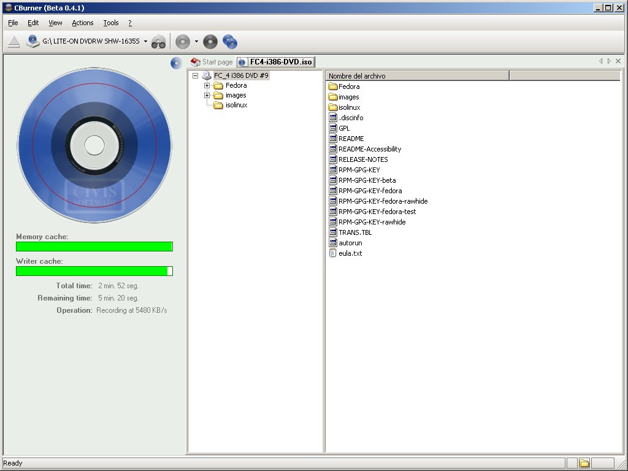Click the tab scroll left arrow
This screenshot has height=471, width=628.
pos(601,61)
